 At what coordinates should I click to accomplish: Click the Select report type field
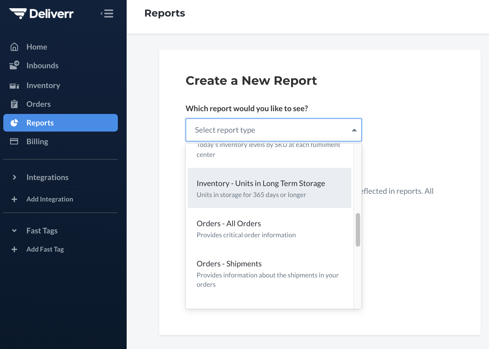pos(274,130)
